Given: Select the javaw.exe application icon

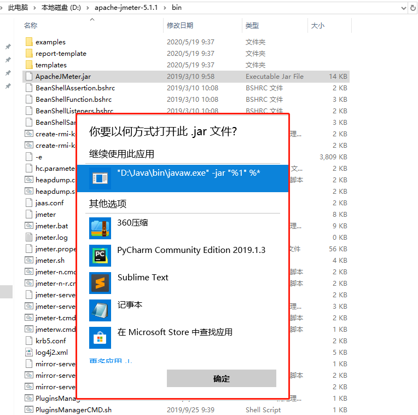Looking at the screenshot, I should (100, 178).
